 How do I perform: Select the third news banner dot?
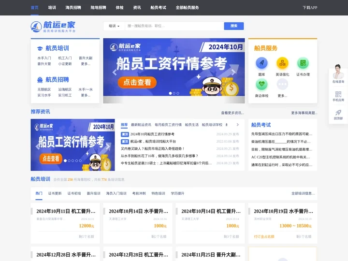(x=73, y=160)
